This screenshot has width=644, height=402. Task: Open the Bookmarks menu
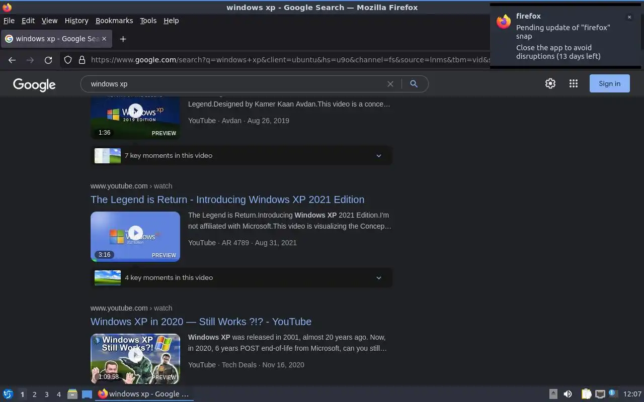(114, 21)
